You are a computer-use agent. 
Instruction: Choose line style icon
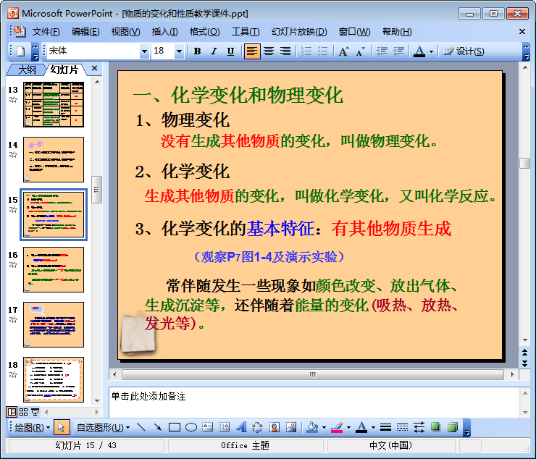coord(385,427)
